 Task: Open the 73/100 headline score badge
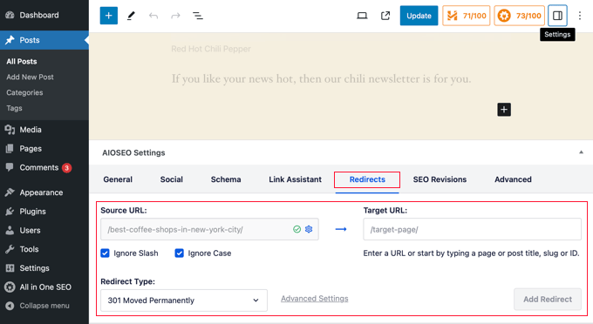(x=519, y=16)
